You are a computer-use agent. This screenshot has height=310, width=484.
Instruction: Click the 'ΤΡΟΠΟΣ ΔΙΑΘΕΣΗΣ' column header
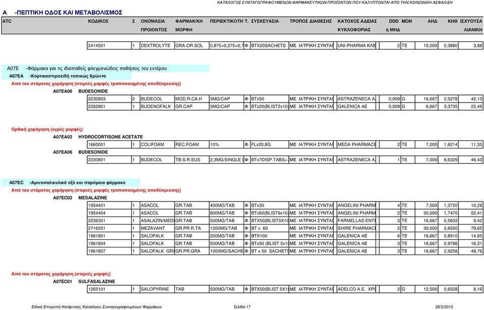coord(311,21)
